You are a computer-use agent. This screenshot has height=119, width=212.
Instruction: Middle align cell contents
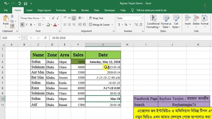click(69, 18)
